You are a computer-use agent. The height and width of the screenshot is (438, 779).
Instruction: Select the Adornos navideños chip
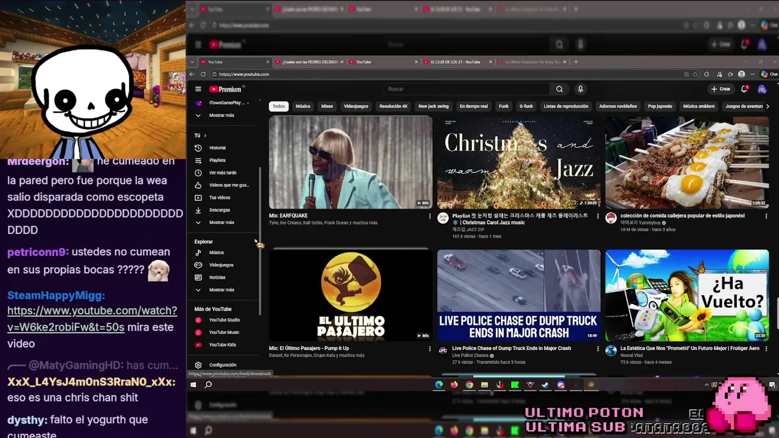coord(618,106)
